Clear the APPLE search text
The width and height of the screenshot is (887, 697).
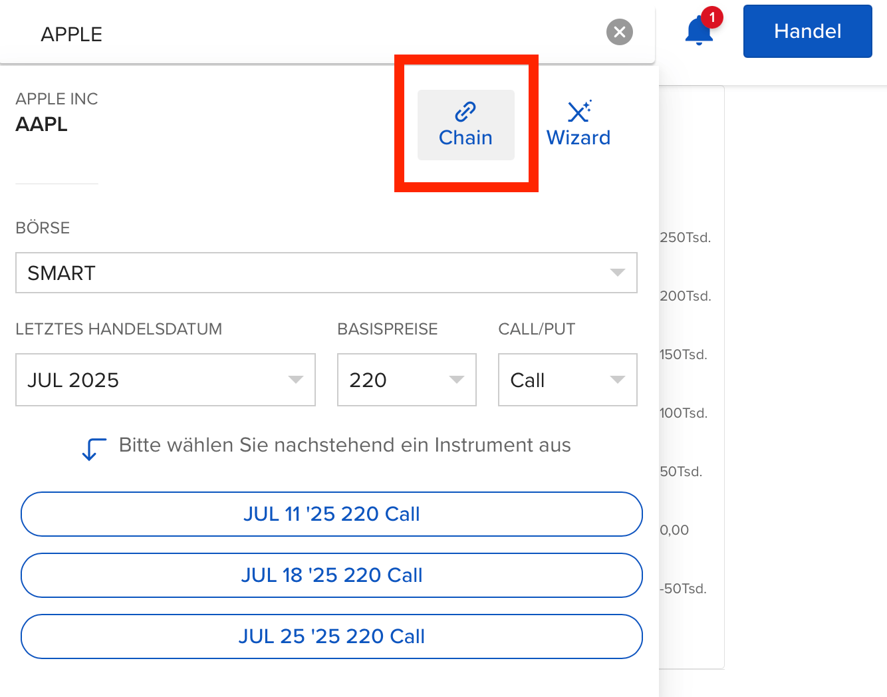point(619,32)
